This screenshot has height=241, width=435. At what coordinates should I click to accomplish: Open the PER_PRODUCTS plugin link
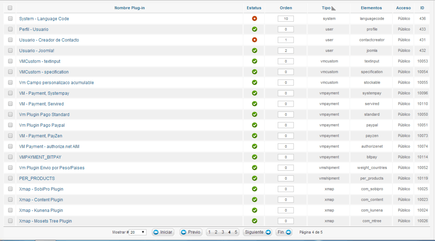click(x=37, y=178)
